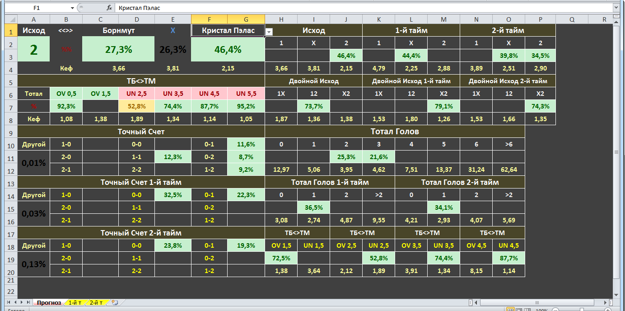Viewport: 625px width, 311px height.
Task: Select the Кристал Пэлас cell in row 1
Action: pyautogui.click(x=228, y=31)
